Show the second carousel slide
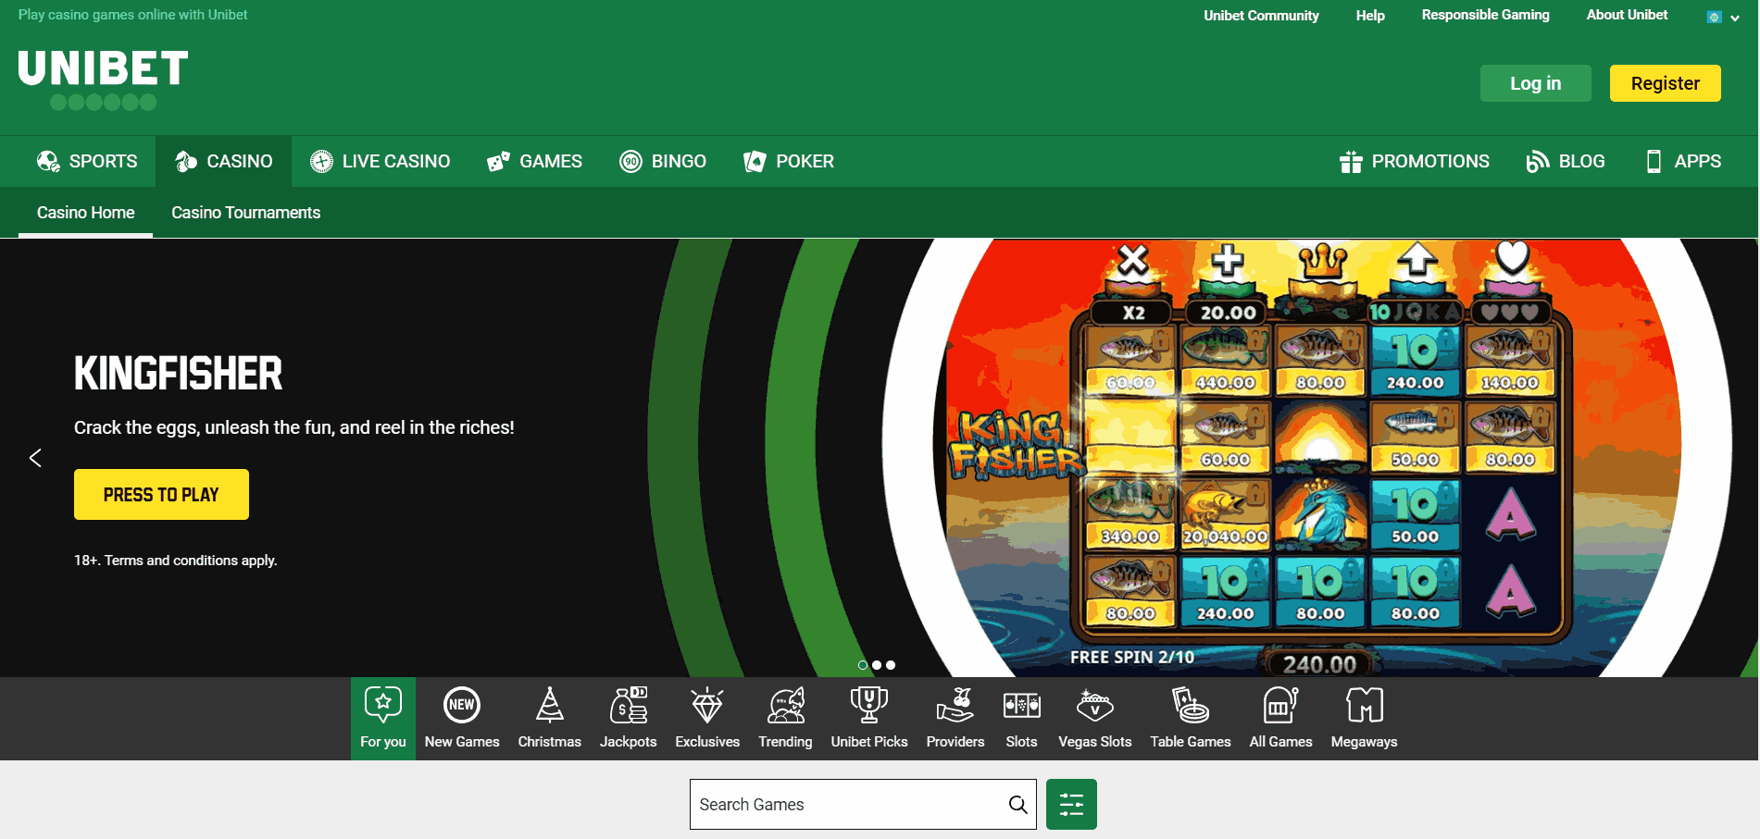Screen dimensions: 1760x839 click(877, 664)
